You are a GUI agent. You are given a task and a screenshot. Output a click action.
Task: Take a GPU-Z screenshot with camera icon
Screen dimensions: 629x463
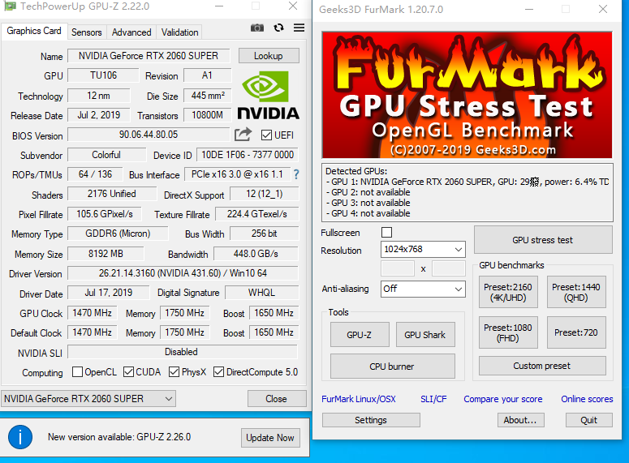257,28
